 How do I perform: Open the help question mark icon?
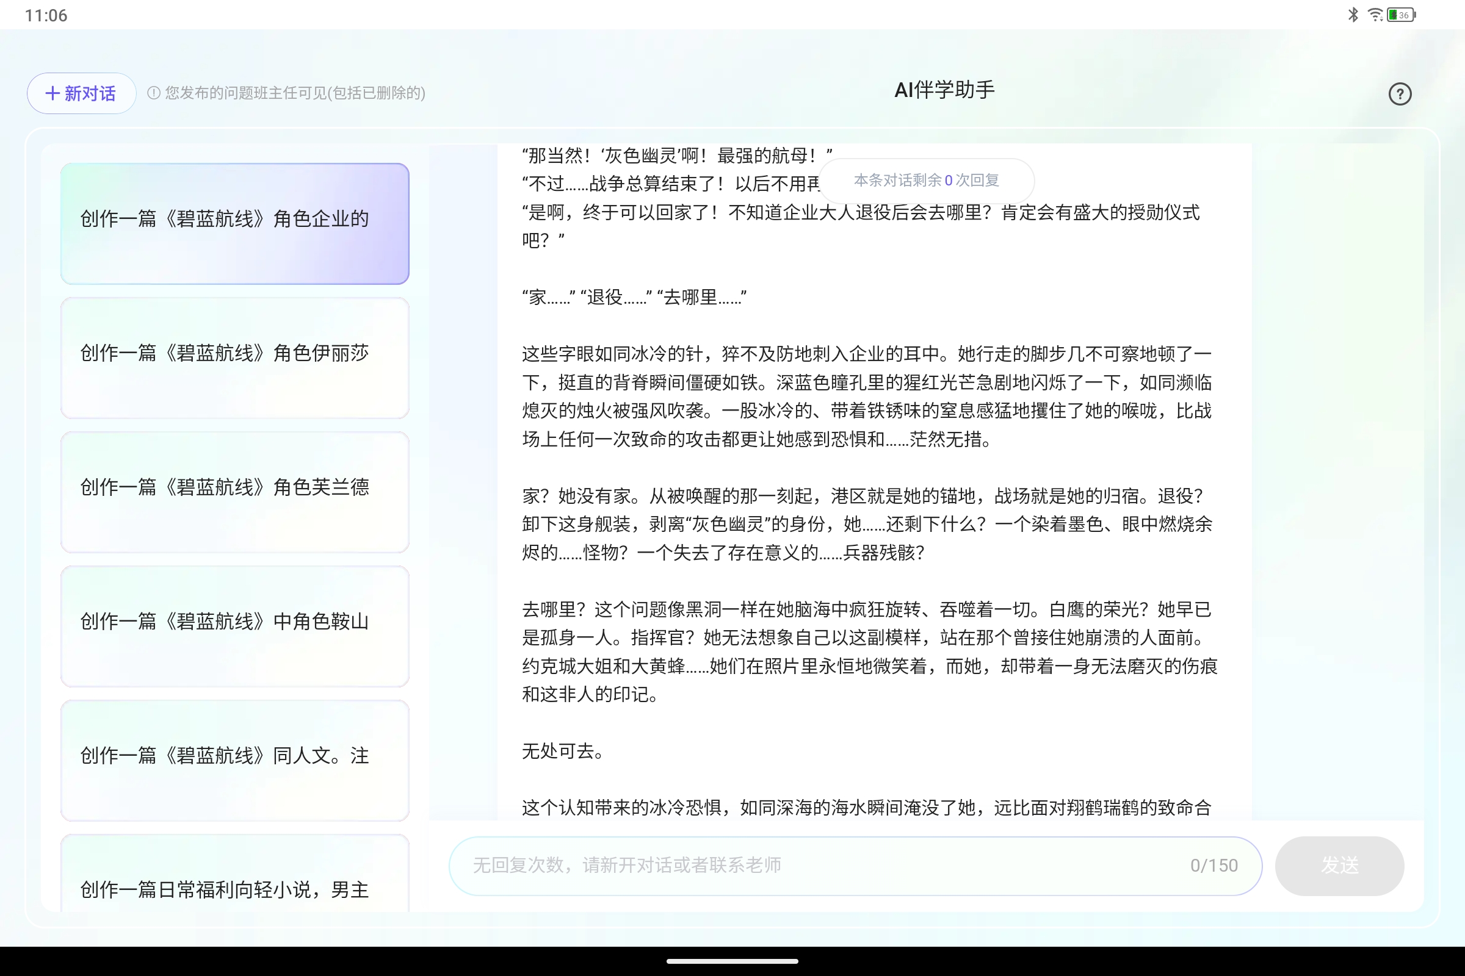pos(1400,94)
